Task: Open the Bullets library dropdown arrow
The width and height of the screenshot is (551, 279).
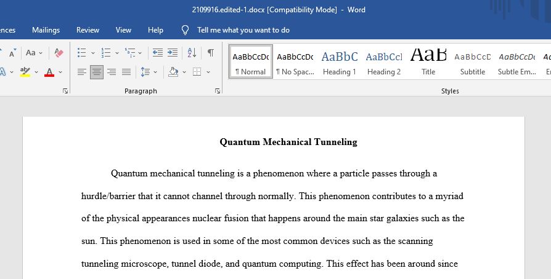Action: 93,53
